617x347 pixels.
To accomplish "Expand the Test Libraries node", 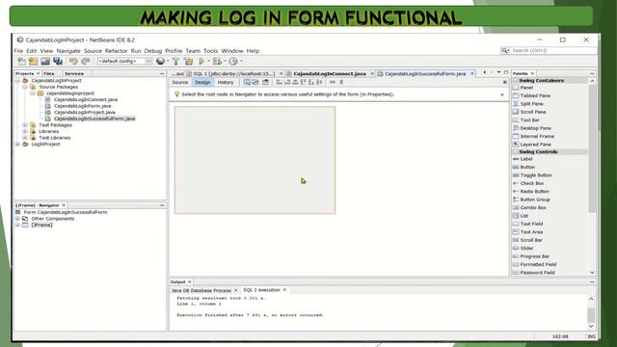I will click(x=25, y=138).
